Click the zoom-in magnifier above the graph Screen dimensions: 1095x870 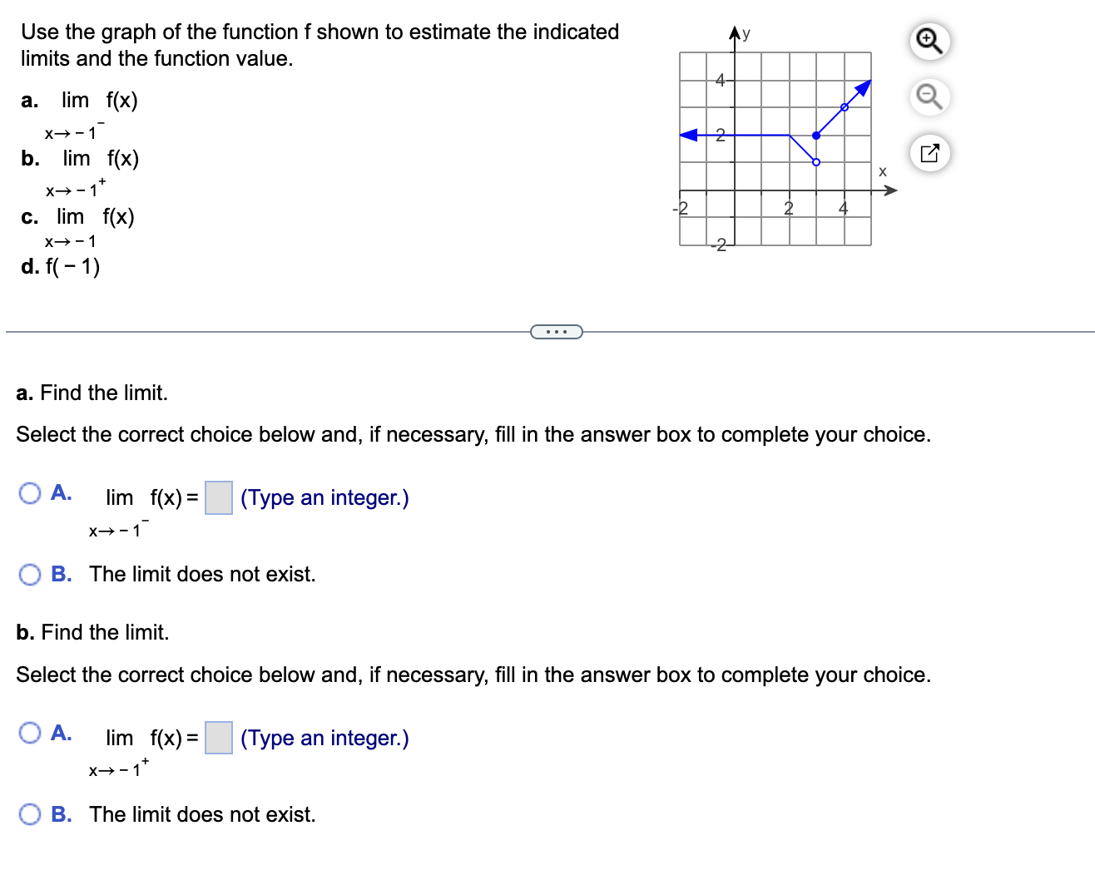tap(929, 42)
